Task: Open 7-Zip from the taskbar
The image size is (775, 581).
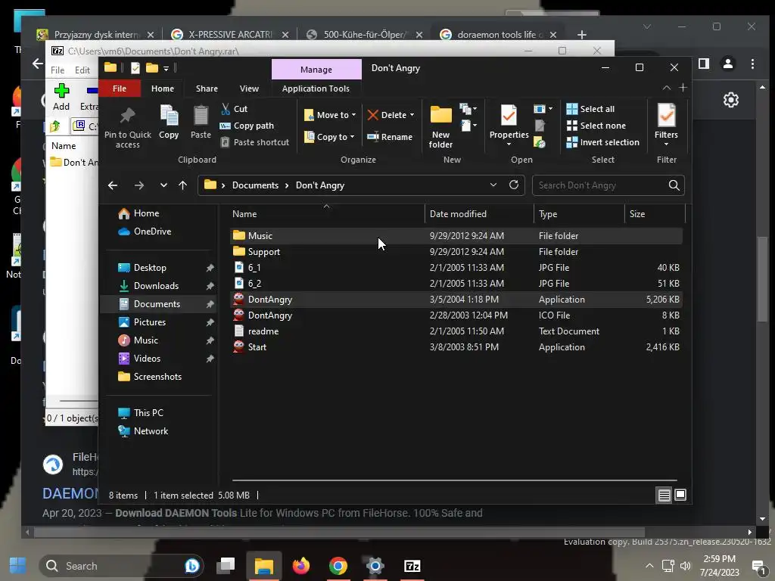Action: tap(412, 566)
